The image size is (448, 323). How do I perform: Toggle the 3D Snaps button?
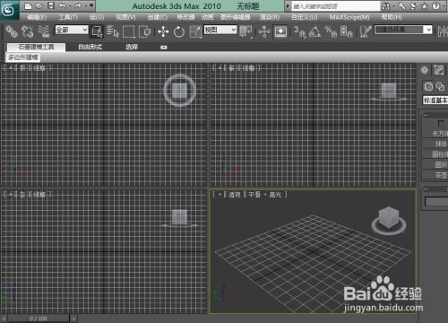298,31
